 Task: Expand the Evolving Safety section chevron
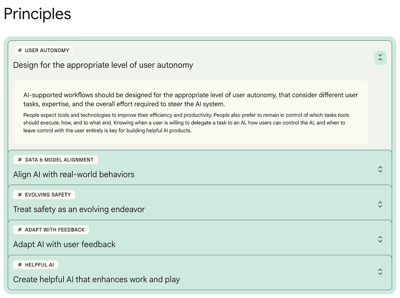coord(380,204)
